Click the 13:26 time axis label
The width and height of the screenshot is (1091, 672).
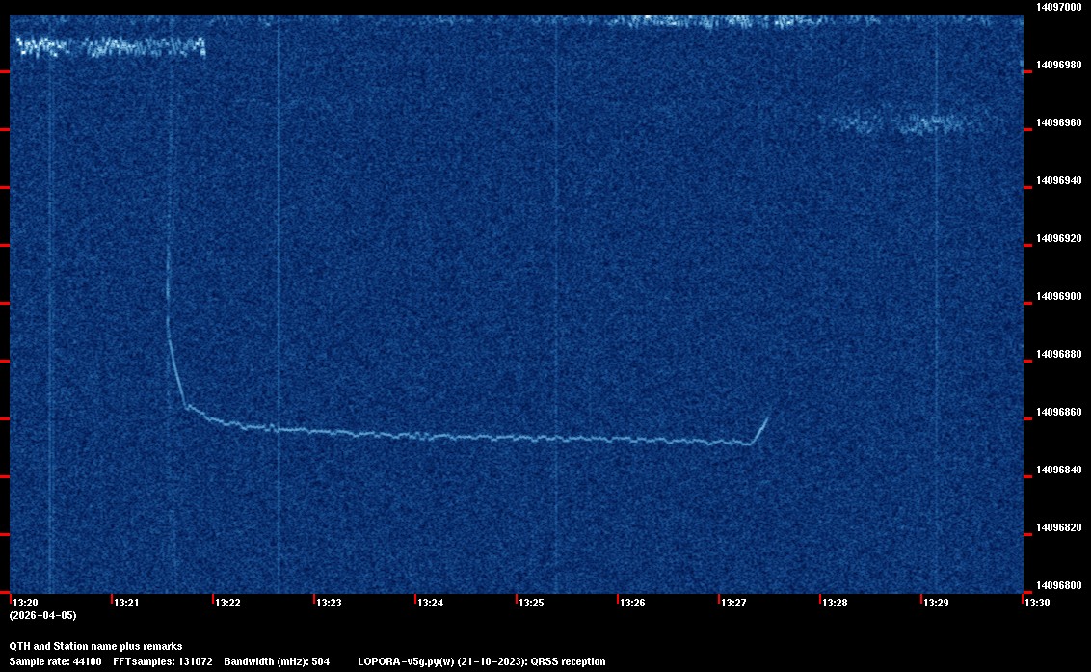click(x=633, y=603)
